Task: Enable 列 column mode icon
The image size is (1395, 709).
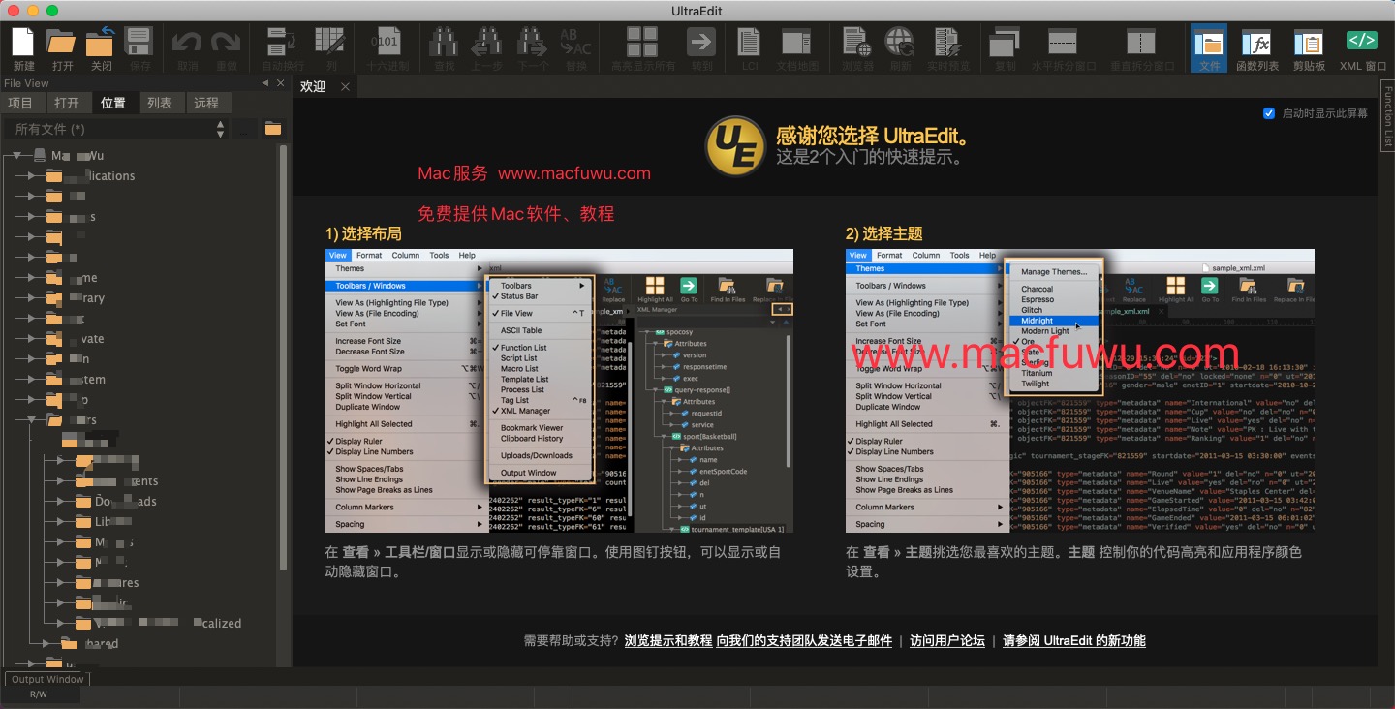Action: (x=331, y=48)
